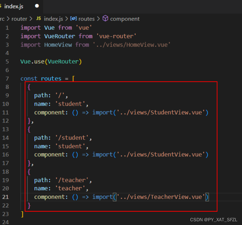Viewport: 242px width, 225px height.
Task: Click routes variable name on line 7
Action: (51, 79)
